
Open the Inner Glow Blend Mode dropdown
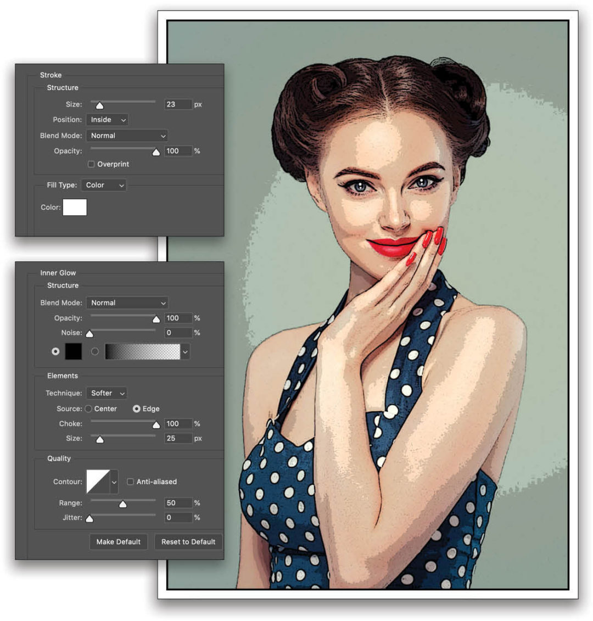pyautogui.click(x=127, y=303)
